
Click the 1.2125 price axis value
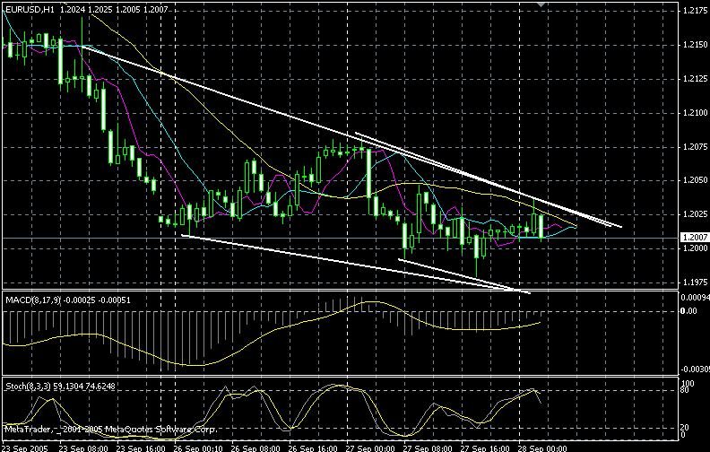(695, 79)
